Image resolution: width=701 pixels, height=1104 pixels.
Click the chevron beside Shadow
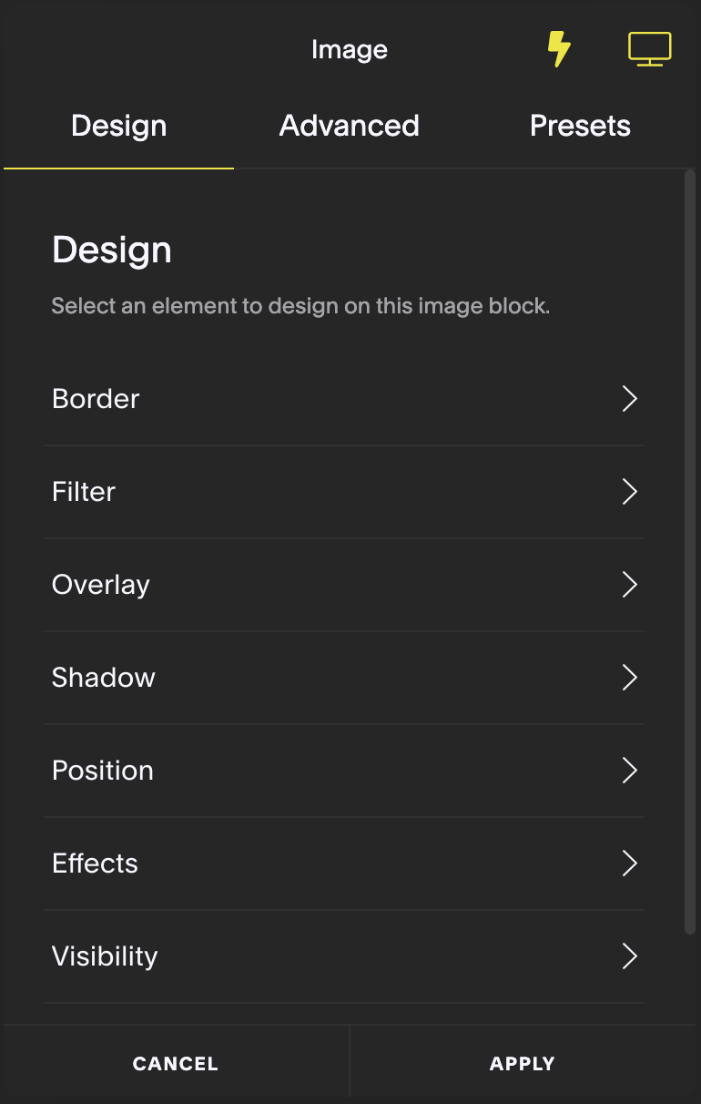tap(629, 678)
